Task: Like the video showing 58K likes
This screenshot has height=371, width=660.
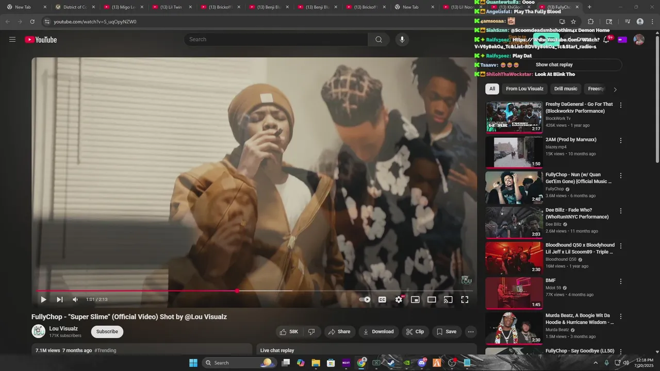Action: click(288, 332)
